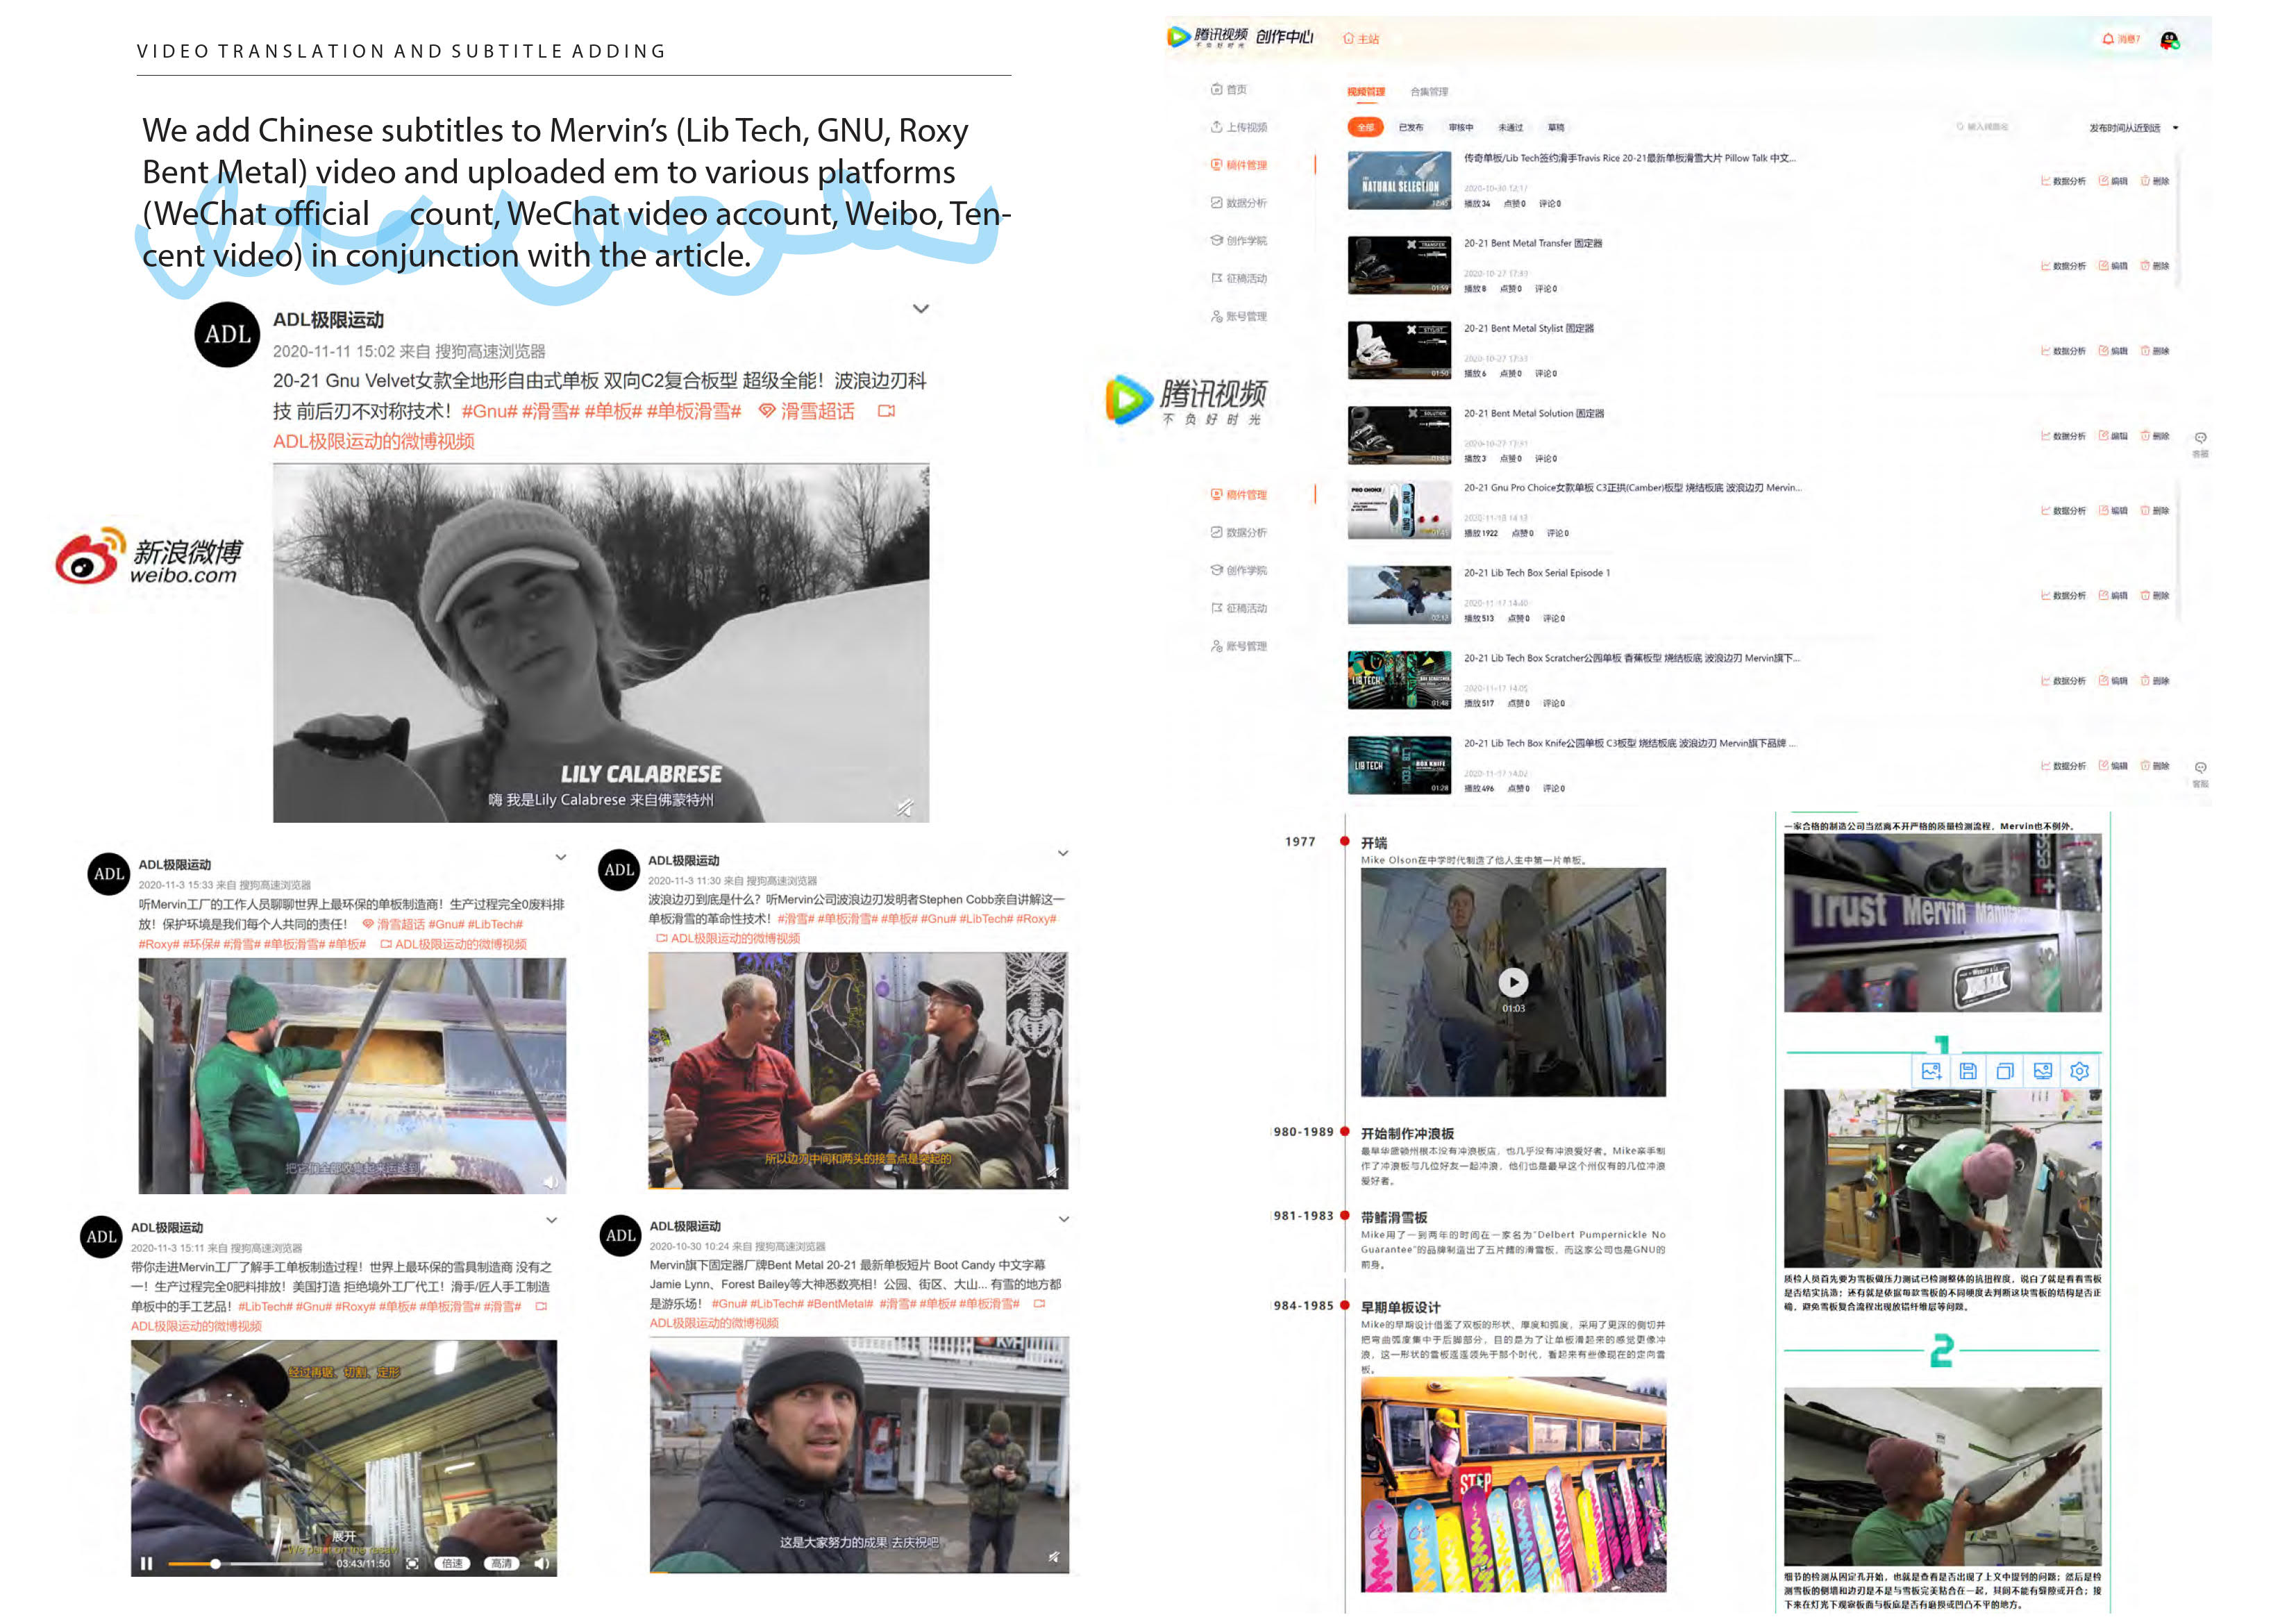The image size is (2296, 1624).
Task: Unmute the Boot Candy Weibo video
Action: pyautogui.click(x=1053, y=1556)
